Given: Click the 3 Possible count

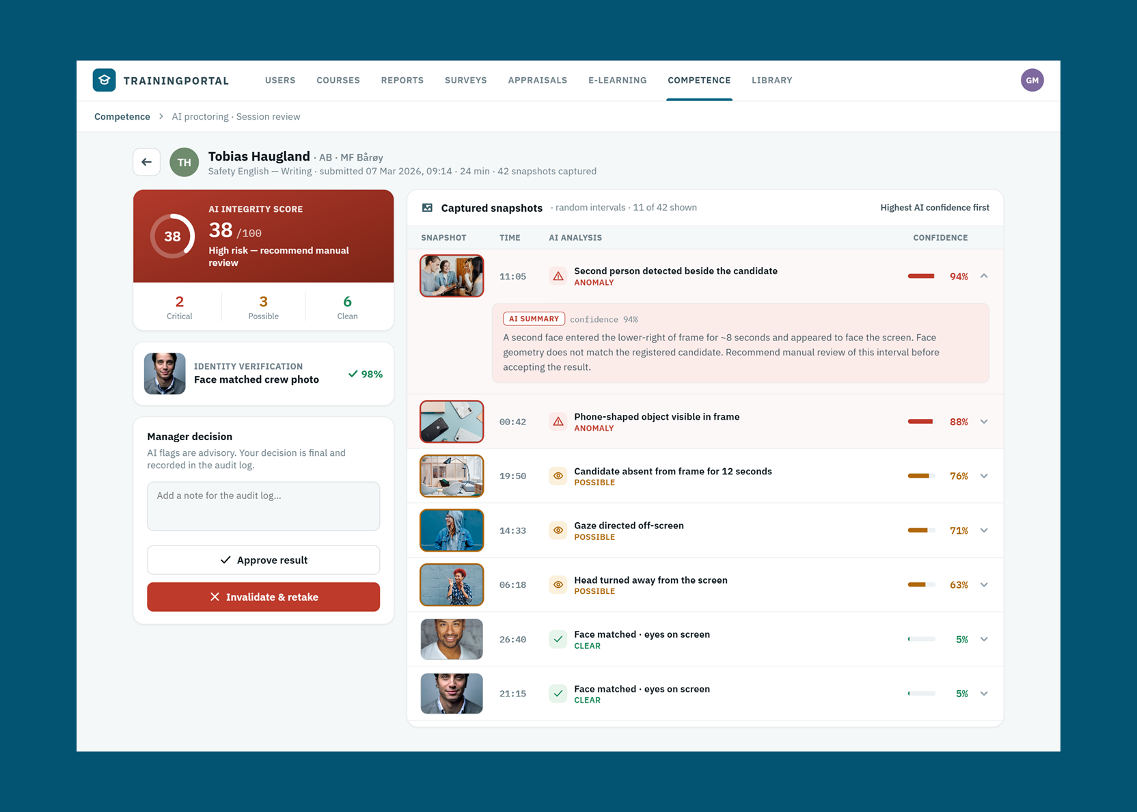Looking at the screenshot, I should click(x=263, y=307).
